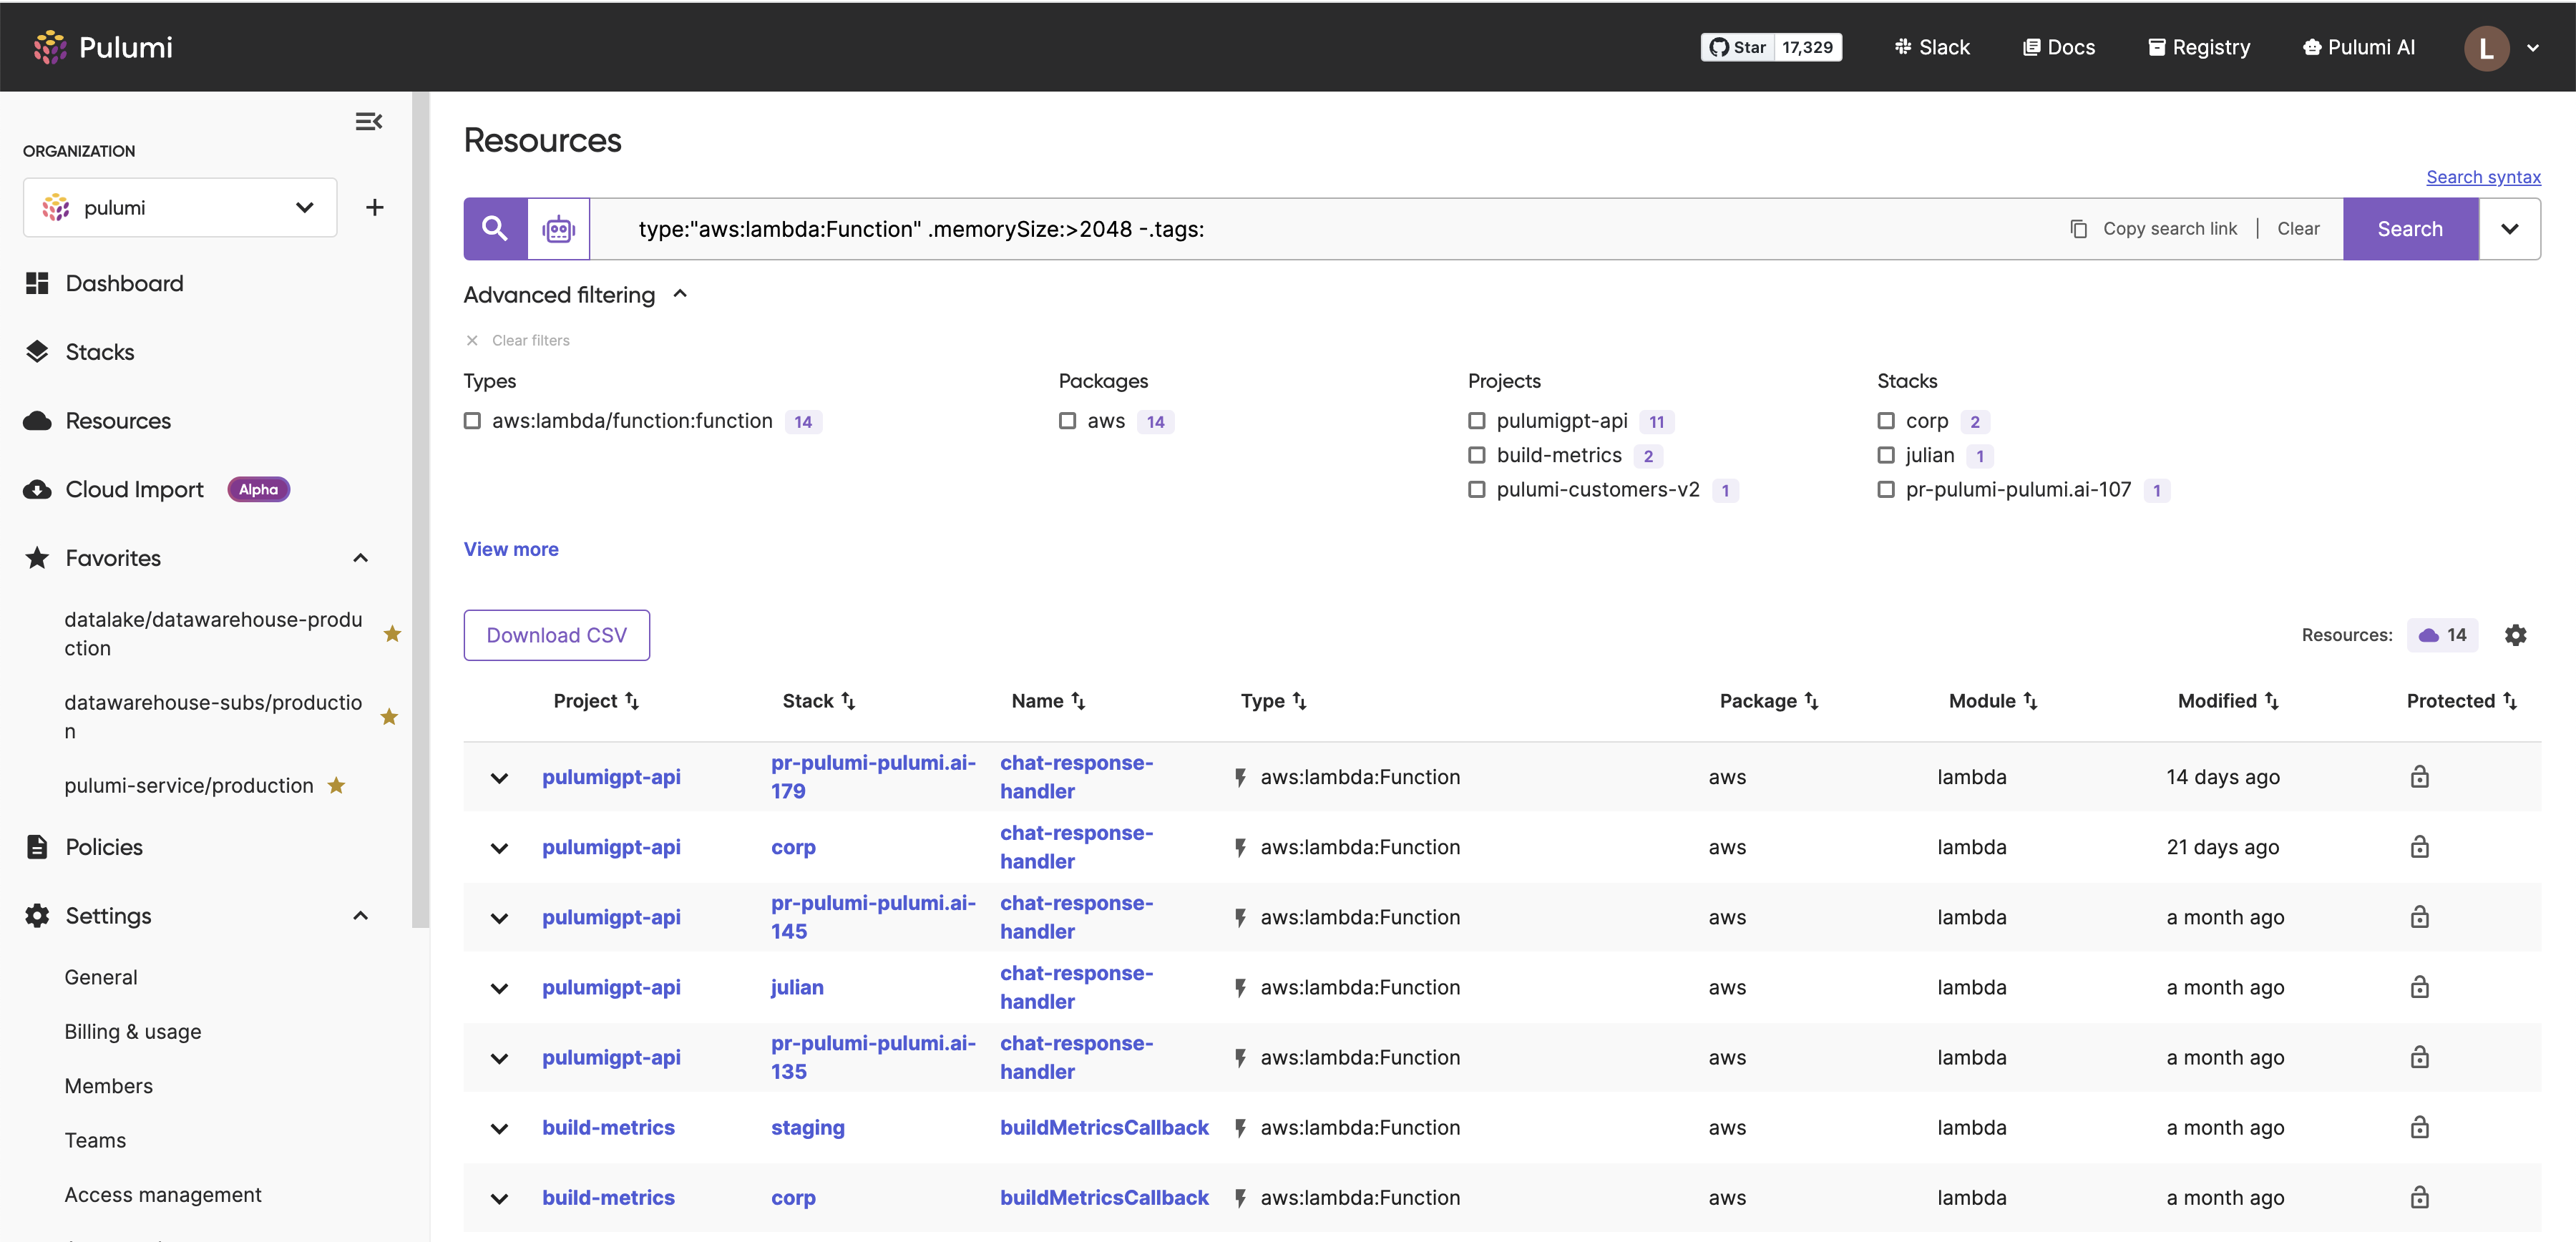Expand row for pr-pulumi-pulumi.ai-179 stack
Viewport: 2576px width, 1242px height.
pos(499,777)
